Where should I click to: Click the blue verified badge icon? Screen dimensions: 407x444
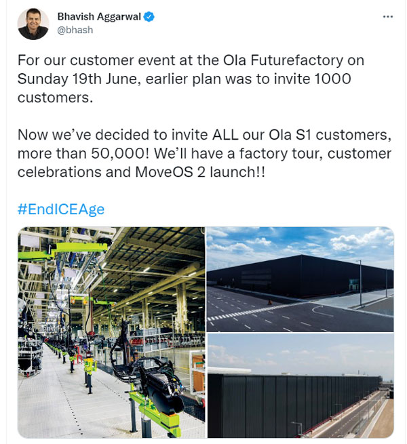tap(149, 16)
